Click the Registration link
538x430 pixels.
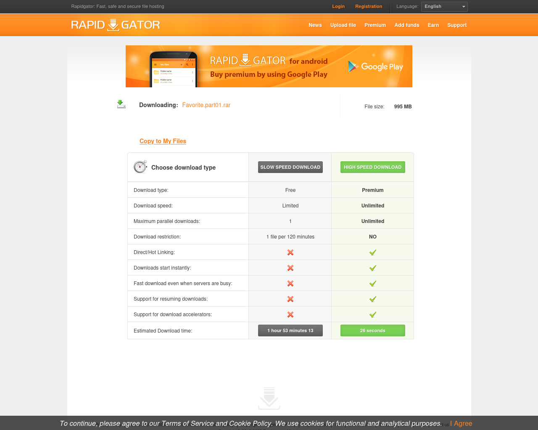(369, 6)
